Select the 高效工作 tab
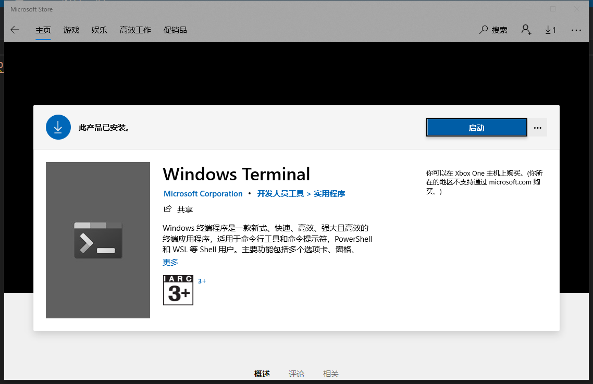The width and height of the screenshot is (593, 384). [135, 30]
